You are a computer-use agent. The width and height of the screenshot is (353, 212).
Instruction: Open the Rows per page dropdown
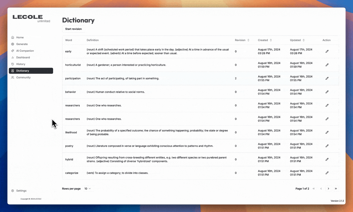click(x=87, y=189)
